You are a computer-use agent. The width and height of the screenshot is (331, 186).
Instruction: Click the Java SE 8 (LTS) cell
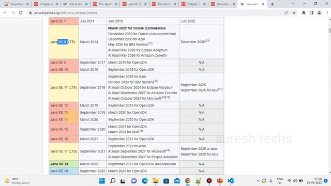[x=64, y=42]
